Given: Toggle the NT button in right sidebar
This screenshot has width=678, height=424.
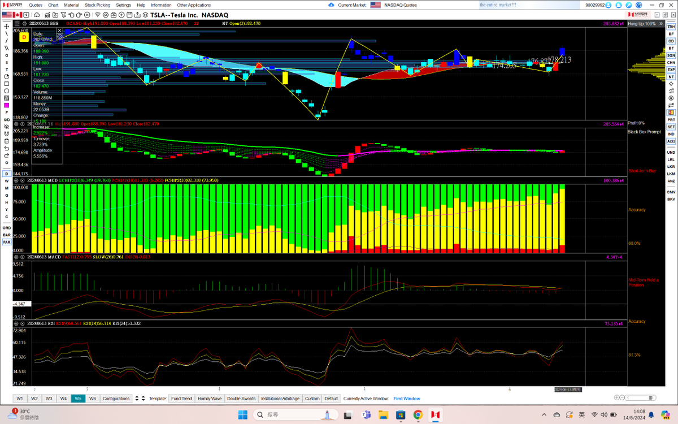Looking at the screenshot, I should (671, 77).
